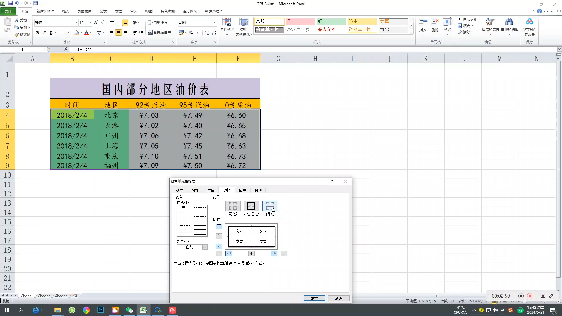Click the 确定 OK button
Viewport: 562px width, 316px height.
coord(314,298)
